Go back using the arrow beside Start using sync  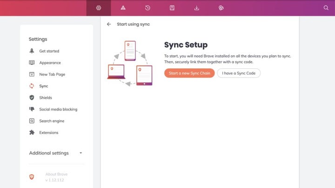109,24
